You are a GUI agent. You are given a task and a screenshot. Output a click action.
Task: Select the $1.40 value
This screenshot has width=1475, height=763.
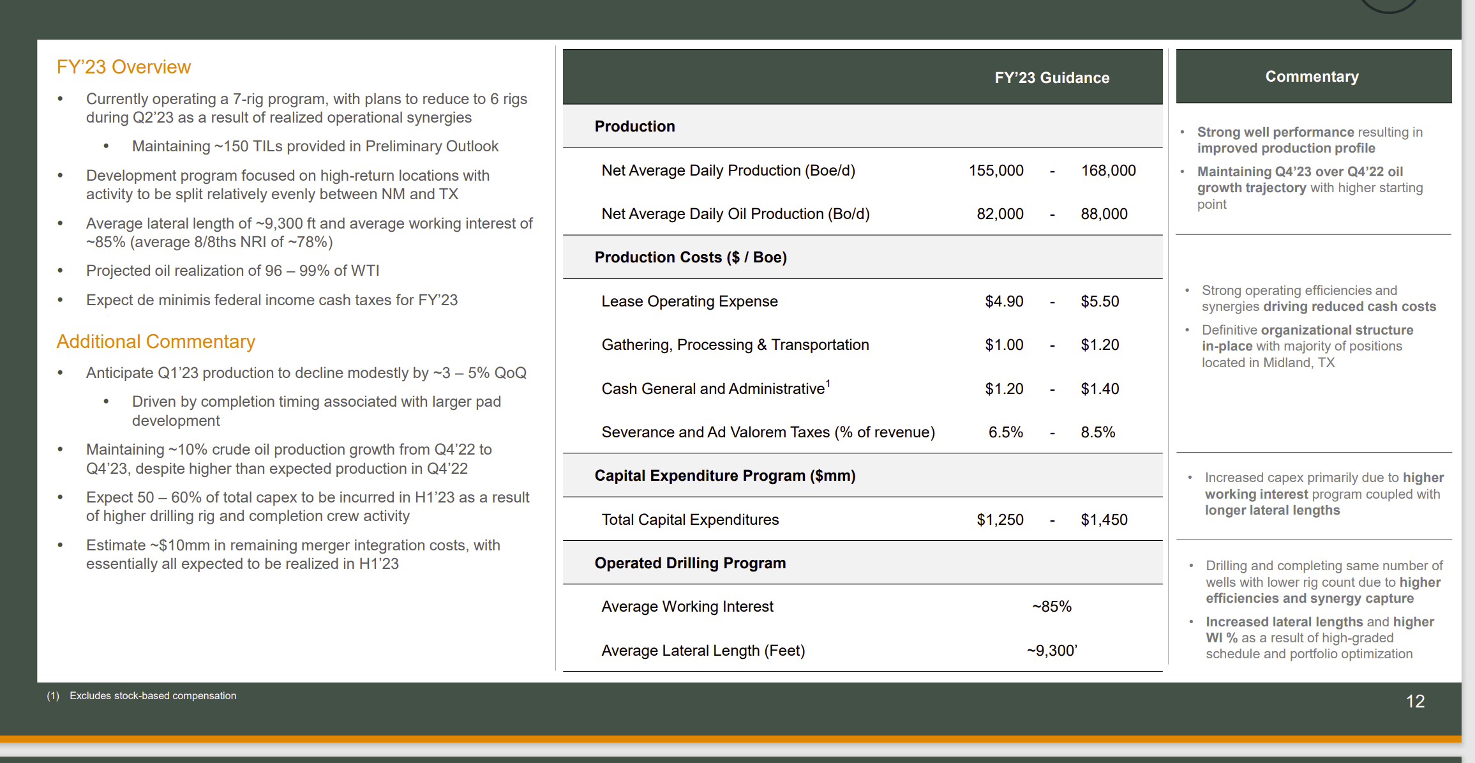(1100, 389)
